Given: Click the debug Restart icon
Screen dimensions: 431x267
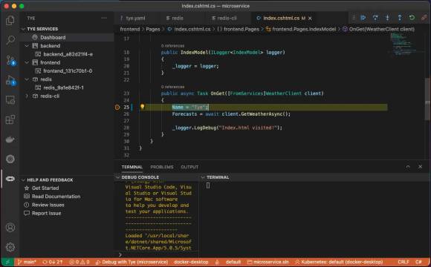Looking at the screenshot, I should [x=412, y=18].
